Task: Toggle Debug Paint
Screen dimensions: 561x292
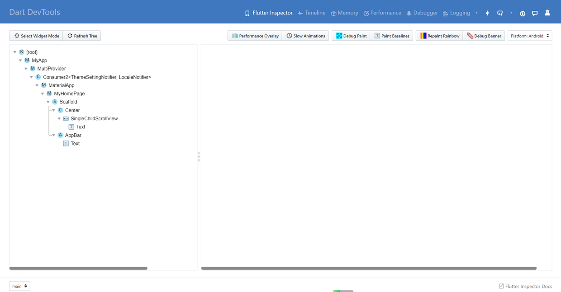Action: [x=351, y=36]
